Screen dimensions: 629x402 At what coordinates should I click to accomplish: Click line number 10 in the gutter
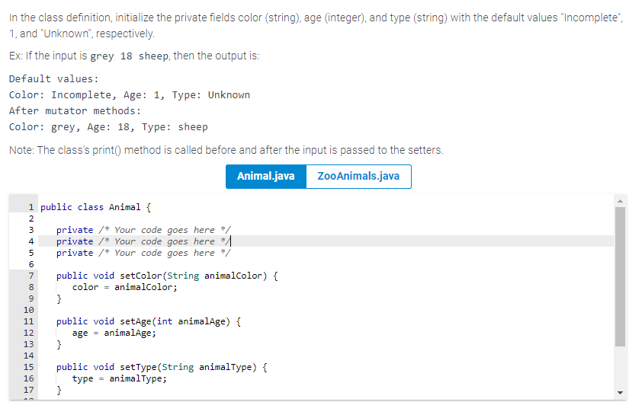coord(28,310)
